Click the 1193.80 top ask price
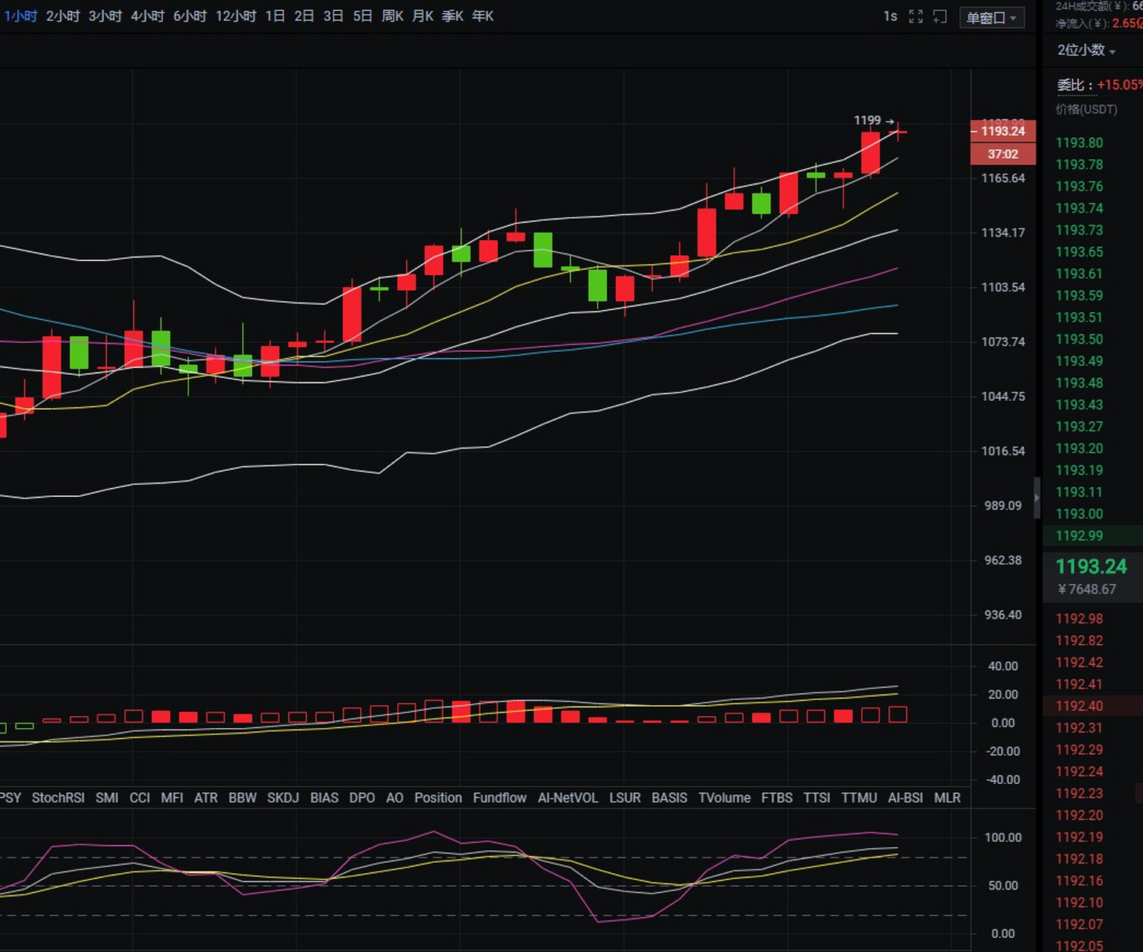 pyautogui.click(x=1079, y=143)
